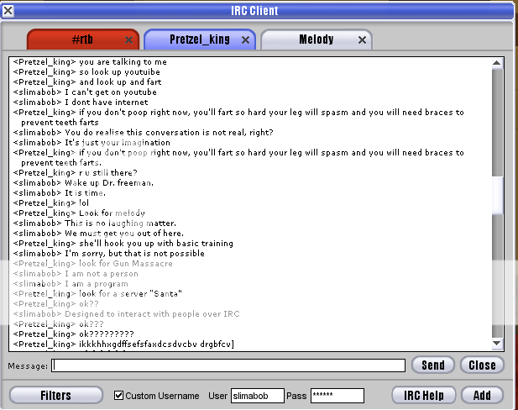The height and width of the screenshot is (410, 518).
Task: Click the scroll down arrow in chat log
Action: (496, 344)
